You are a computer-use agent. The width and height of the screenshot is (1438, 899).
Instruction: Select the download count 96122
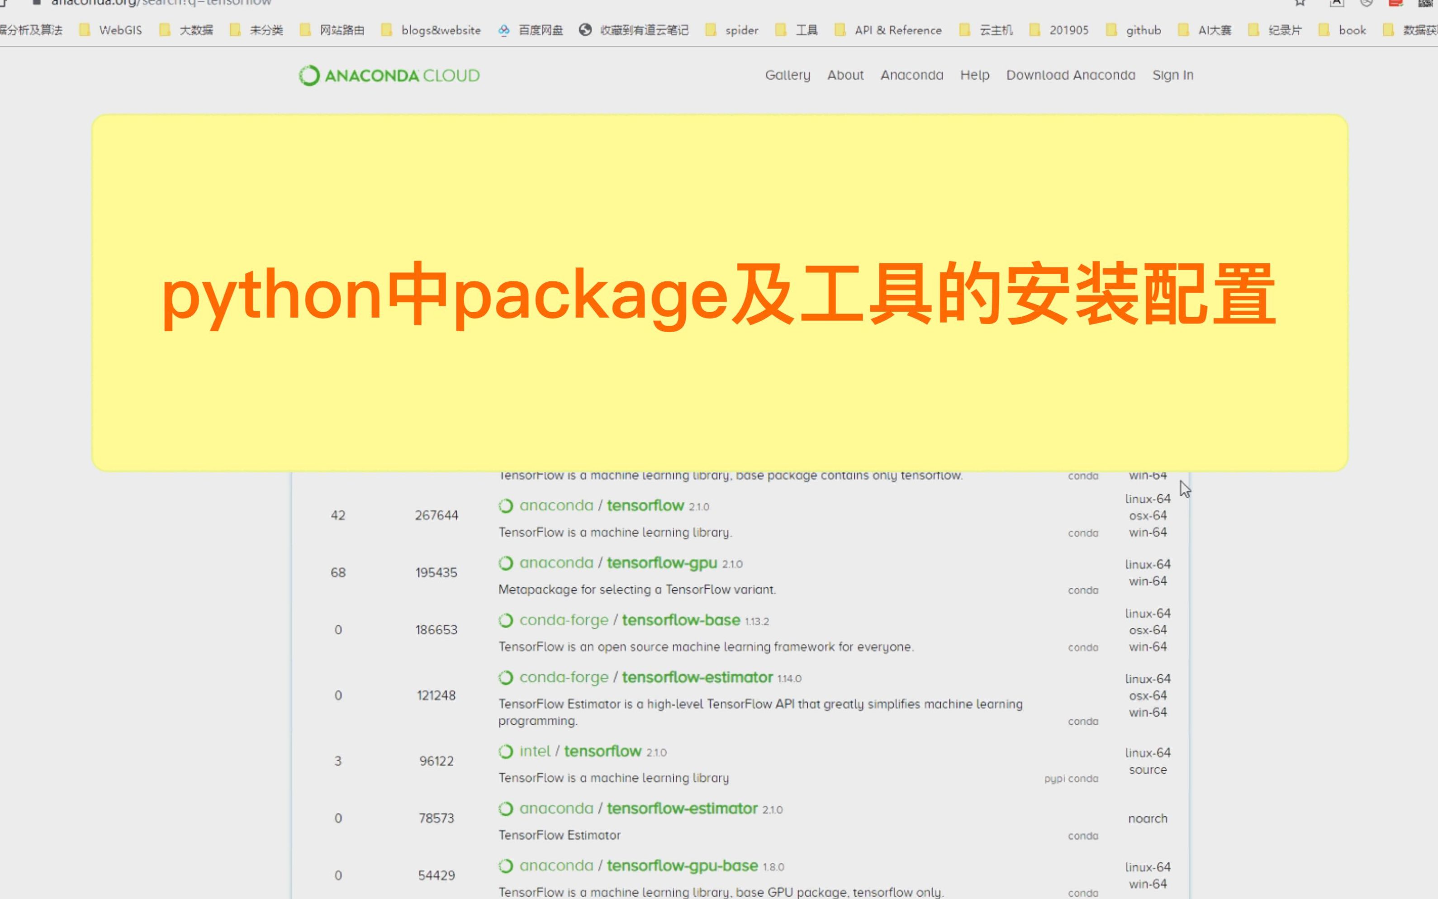(437, 761)
